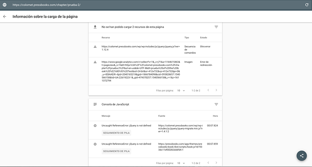This screenshot has height=167, width=312.
Task: Click 'Información sobre la carga' page title
Action: tap(45, 17)
